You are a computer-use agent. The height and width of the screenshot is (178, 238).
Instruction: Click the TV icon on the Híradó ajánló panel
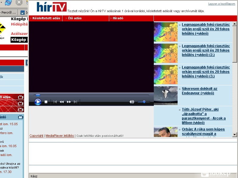coord(20,117)
